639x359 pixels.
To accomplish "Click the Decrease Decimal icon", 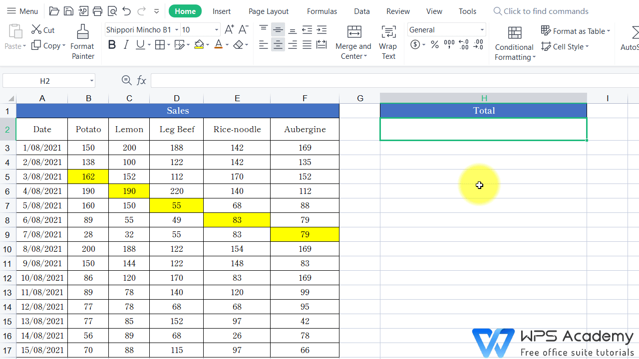I will pyautogui.click(x=478, y=45).
